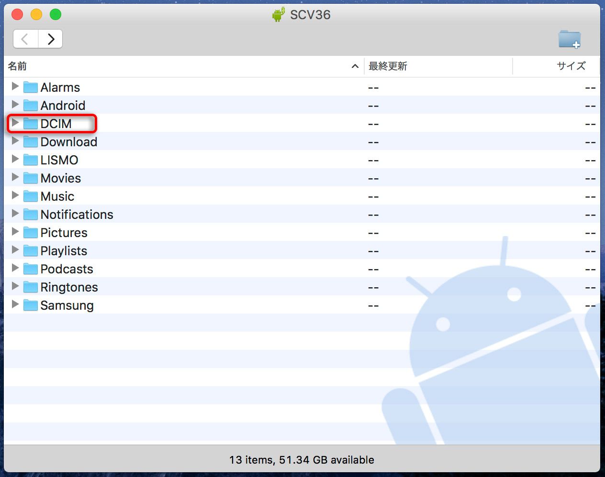The height and width of the screenshot is (477, 605).
Task: Select the Notifications folder icon
Action: tap(31, 214)
